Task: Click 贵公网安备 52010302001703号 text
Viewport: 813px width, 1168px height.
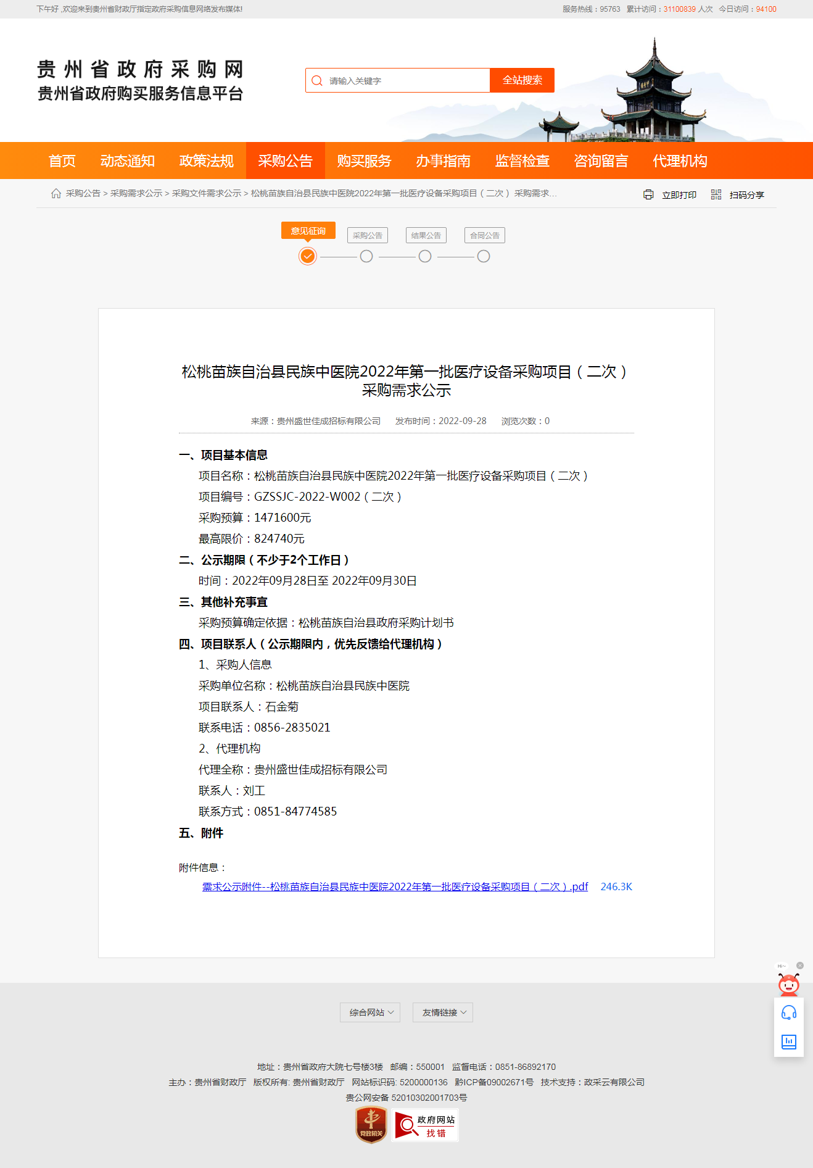Action: click(406, 1098)
